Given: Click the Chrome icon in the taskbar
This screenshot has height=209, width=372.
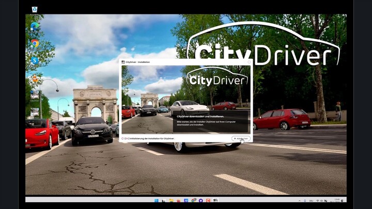Looking at the screenshot, I should 194,200.
